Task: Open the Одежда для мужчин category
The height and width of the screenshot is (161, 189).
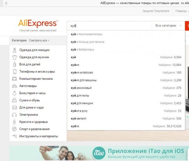Action: click(x=34, y=57)
